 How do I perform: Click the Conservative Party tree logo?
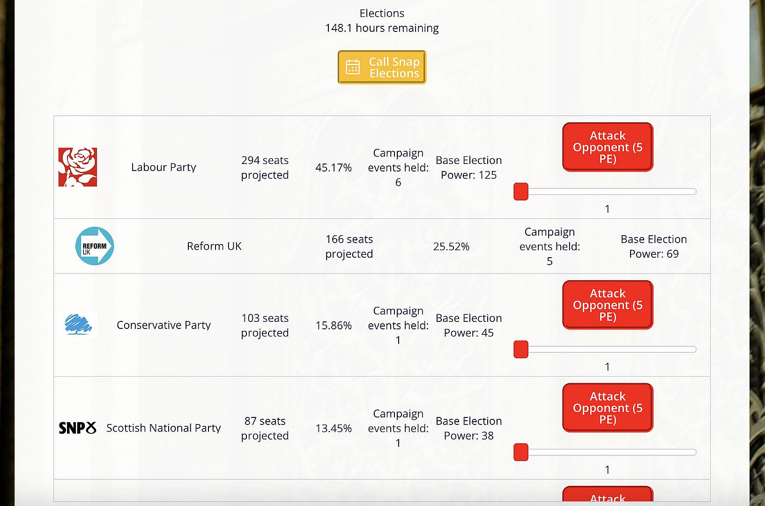78,324
